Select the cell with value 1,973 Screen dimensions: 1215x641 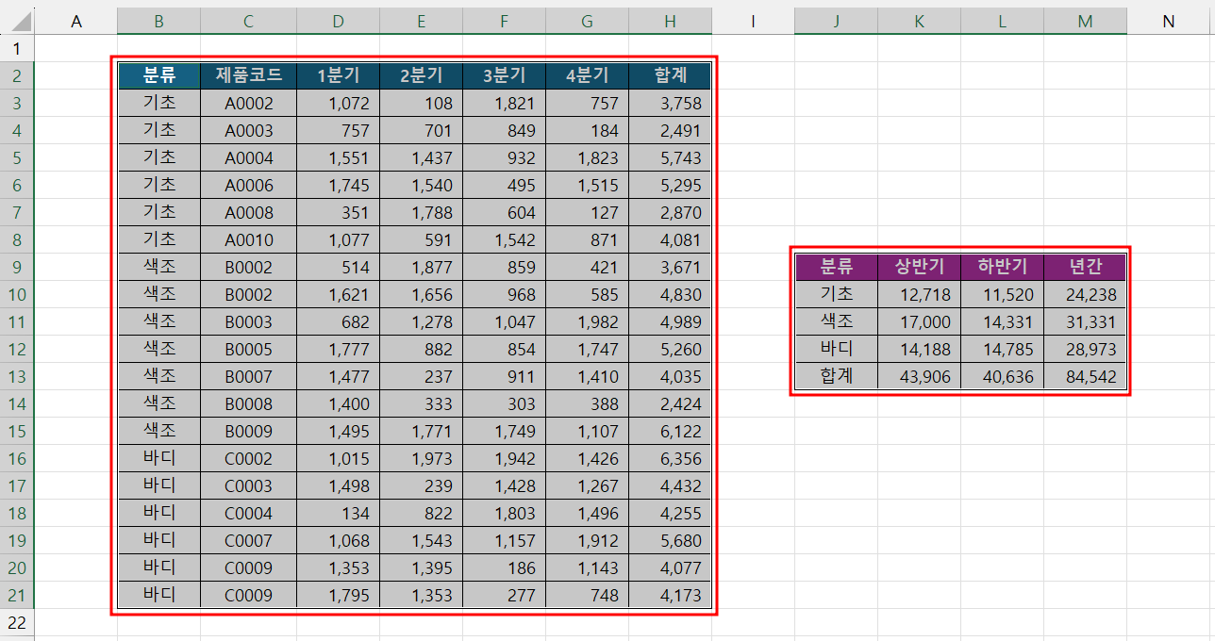click(x=421, y=459)
